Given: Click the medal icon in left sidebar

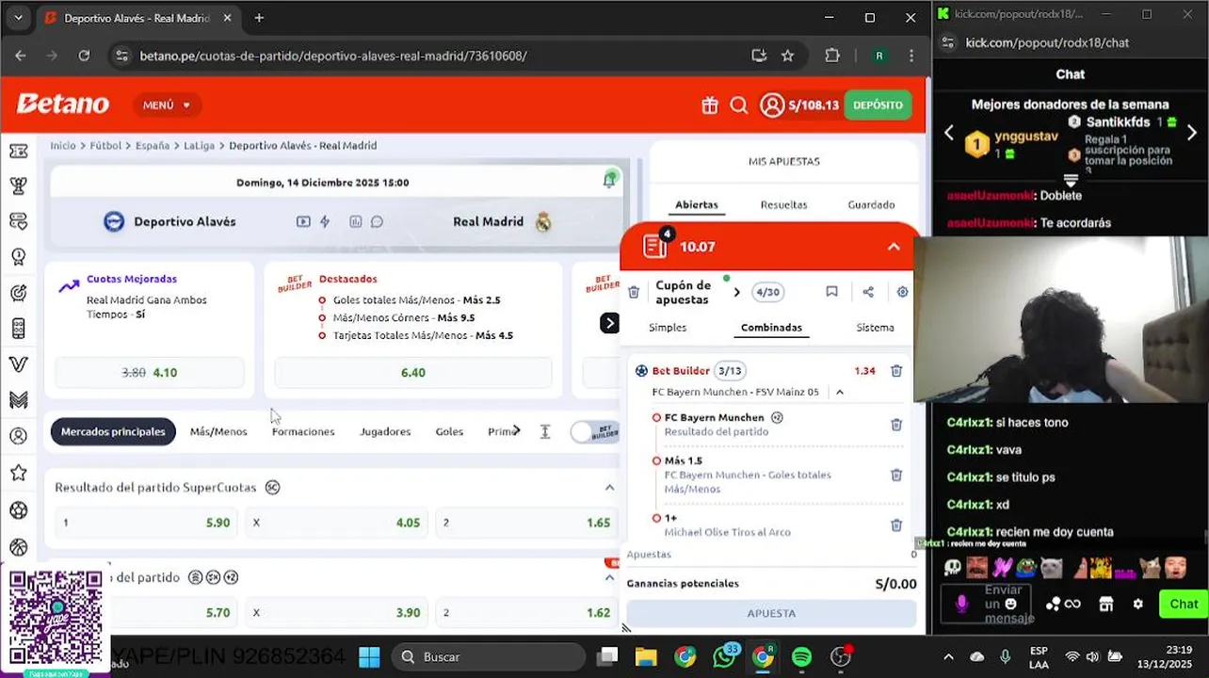Looking at the screenshot, I should click(18, 256).
